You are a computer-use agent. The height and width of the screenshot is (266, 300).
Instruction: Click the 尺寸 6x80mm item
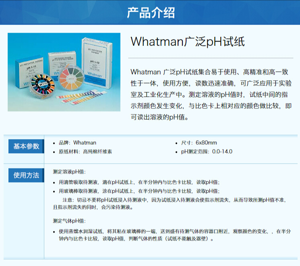click(x=199, y=143)
